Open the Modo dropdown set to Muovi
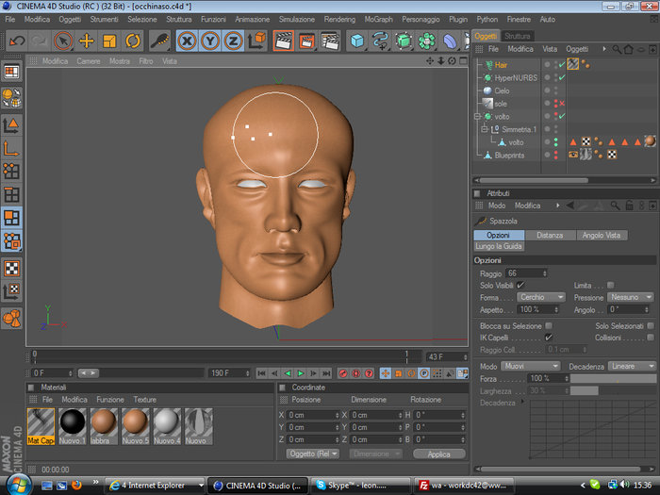 531,366
